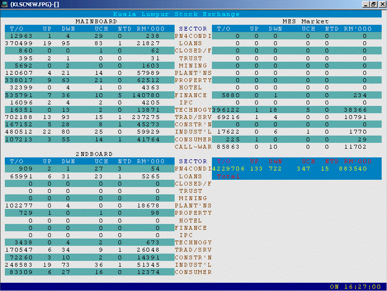Click Mainboard CONSUMER turnover 107213
The image size is (387, 291).
(x=19, y=139)
